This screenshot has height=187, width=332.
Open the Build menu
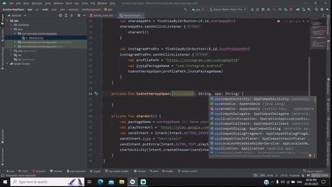point(69,3)
